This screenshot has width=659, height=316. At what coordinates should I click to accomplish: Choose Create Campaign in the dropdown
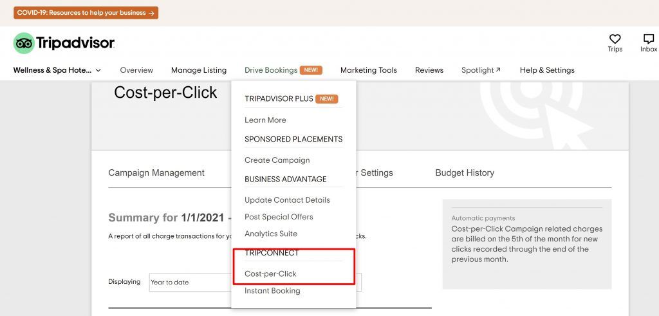click(277, 160)
